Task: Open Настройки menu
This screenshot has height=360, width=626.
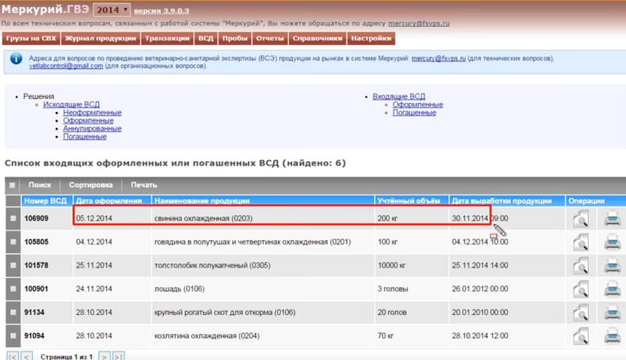Action: click(371, 39)
